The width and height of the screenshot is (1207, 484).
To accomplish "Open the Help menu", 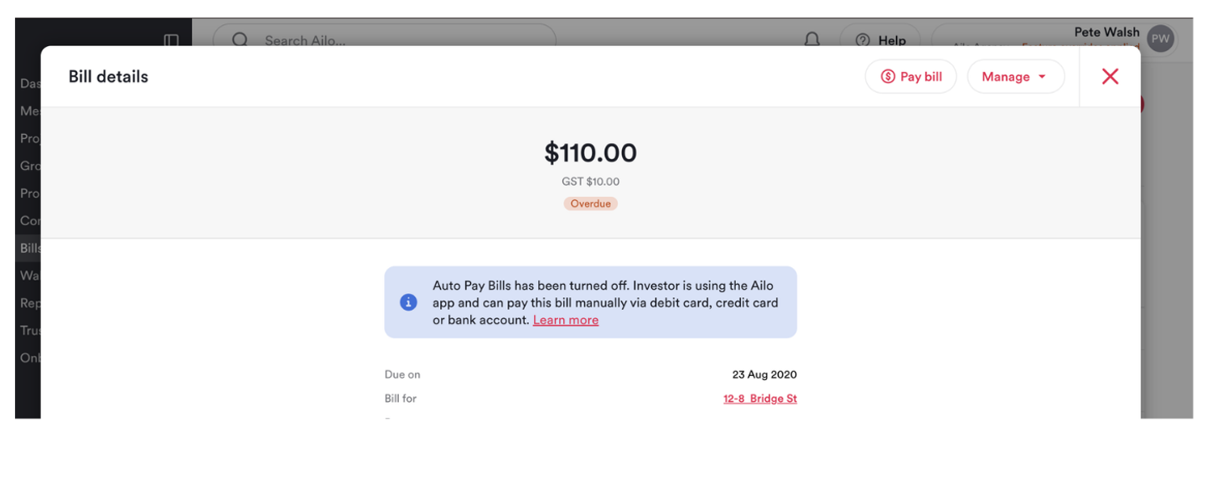I will coord(881,40).
